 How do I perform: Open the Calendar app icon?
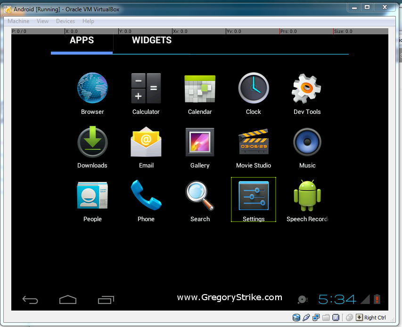click(x=200, y=89)
